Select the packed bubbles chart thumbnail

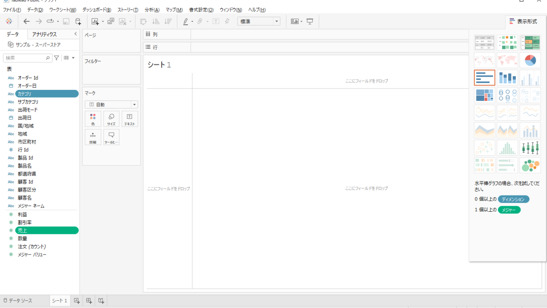pos(530,165)
